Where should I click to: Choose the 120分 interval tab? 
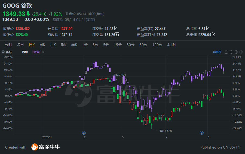[x=157, y=45]
